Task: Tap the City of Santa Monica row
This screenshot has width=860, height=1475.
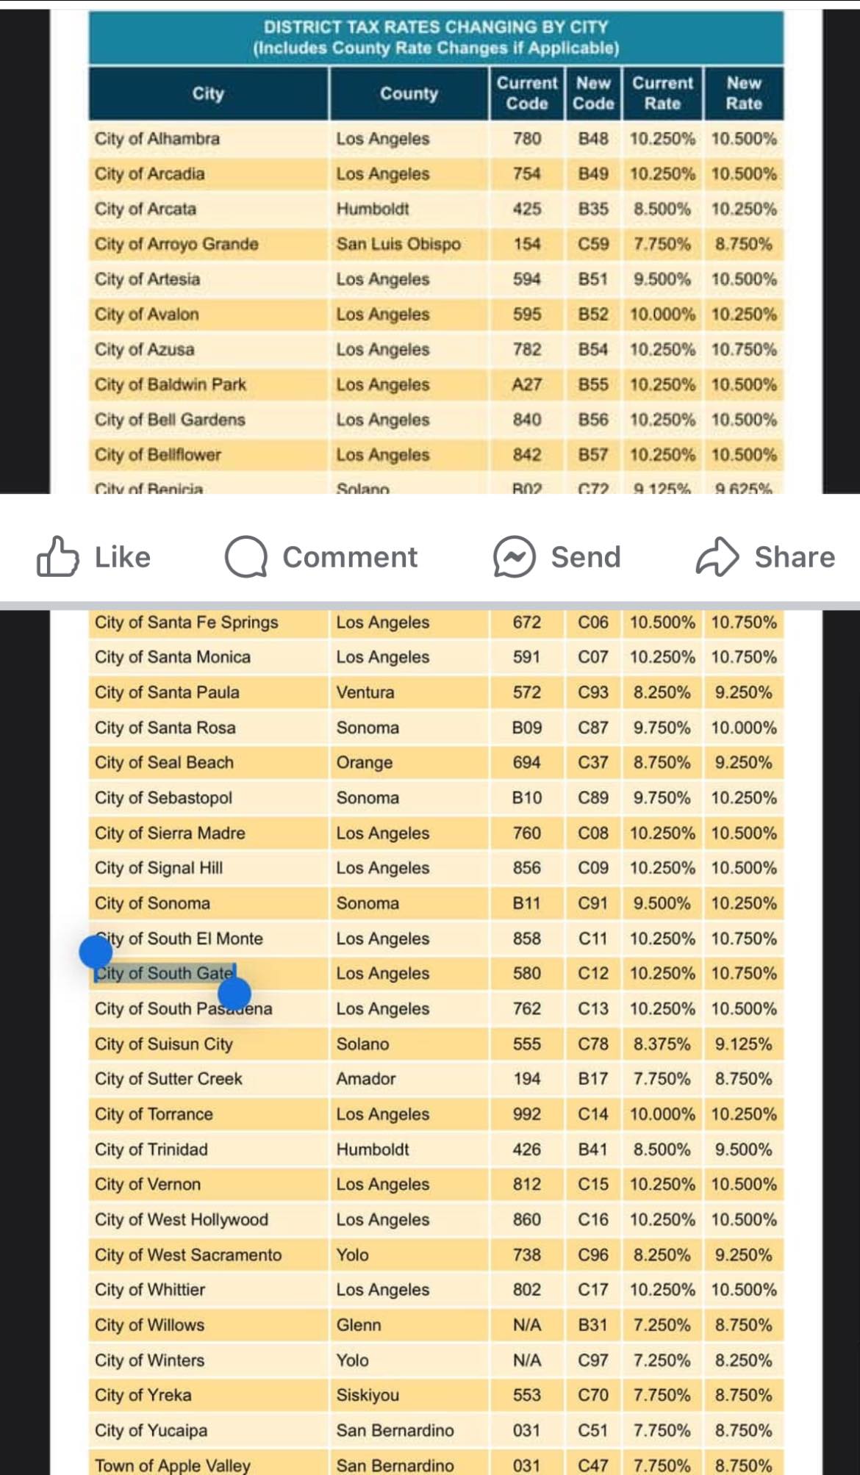Action: (x=436, y=657)
